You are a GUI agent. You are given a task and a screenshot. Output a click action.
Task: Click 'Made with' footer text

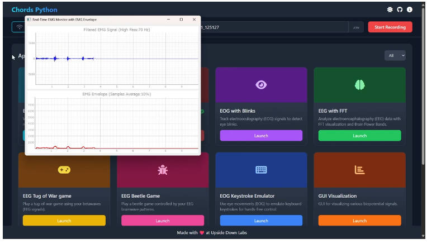[x=187, y=233]
